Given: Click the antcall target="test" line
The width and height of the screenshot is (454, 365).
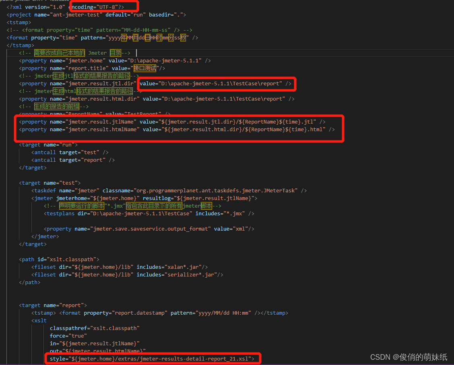Looking at the screenshot, I should tap(70, 153).
